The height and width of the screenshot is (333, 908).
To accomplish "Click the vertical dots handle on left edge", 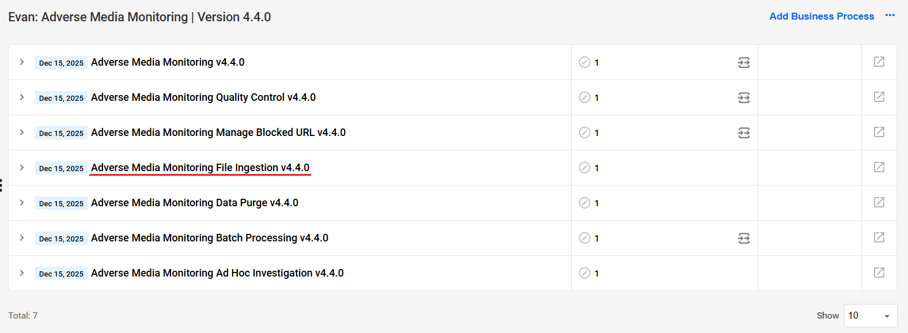I will pyautogui.click(x=1, y=185).
